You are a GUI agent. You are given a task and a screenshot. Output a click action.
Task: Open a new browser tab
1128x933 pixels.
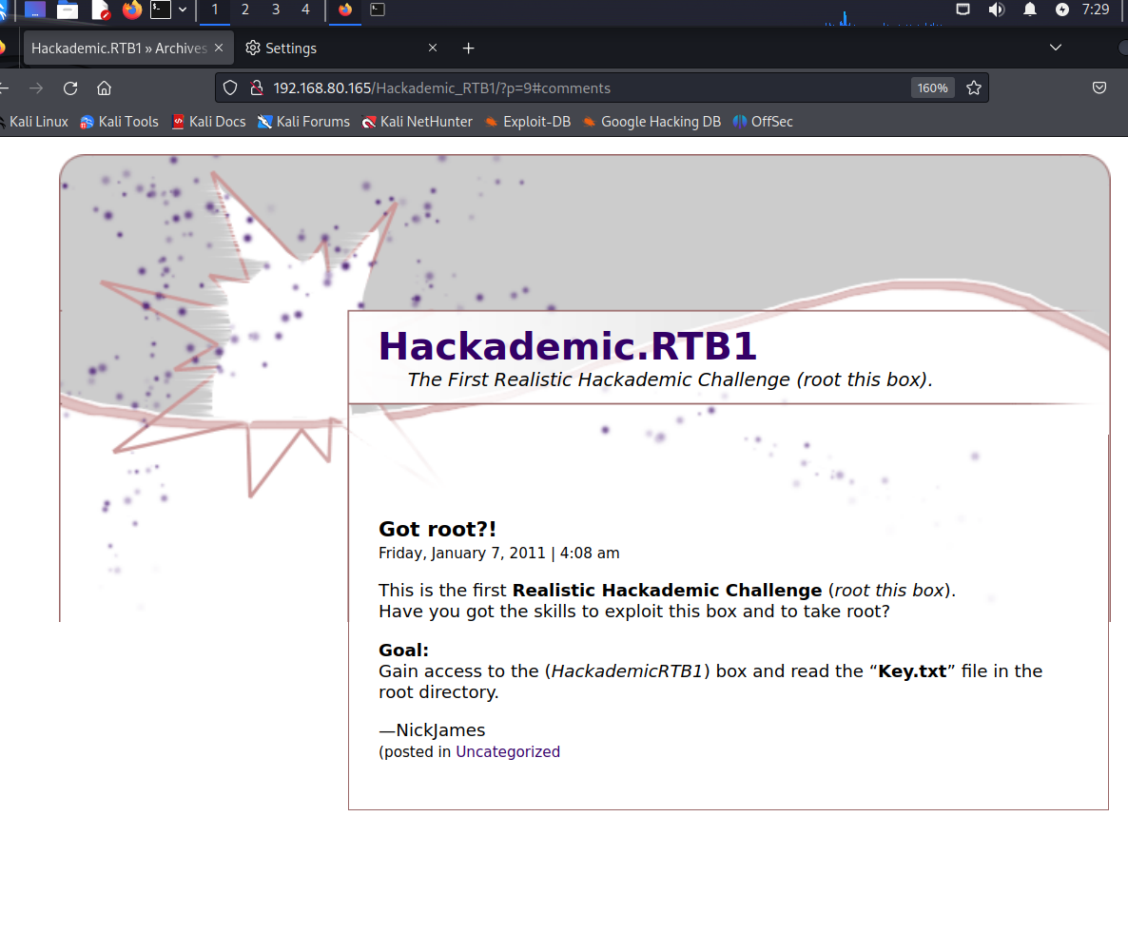point(468,49)
